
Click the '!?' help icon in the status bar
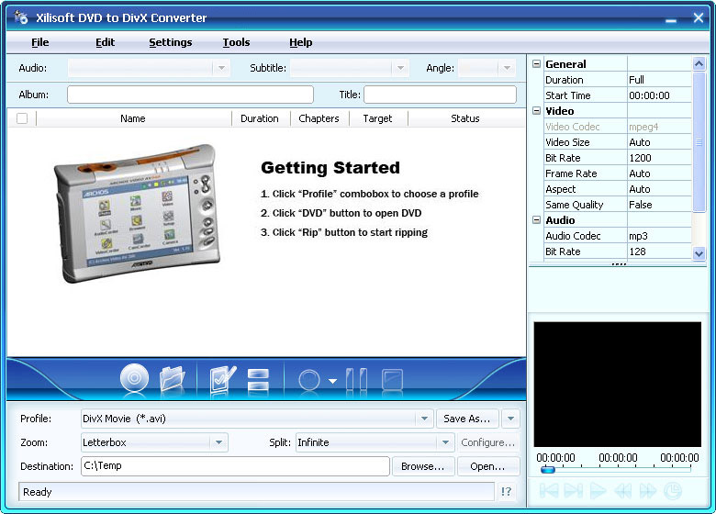(x=506, y=492)
